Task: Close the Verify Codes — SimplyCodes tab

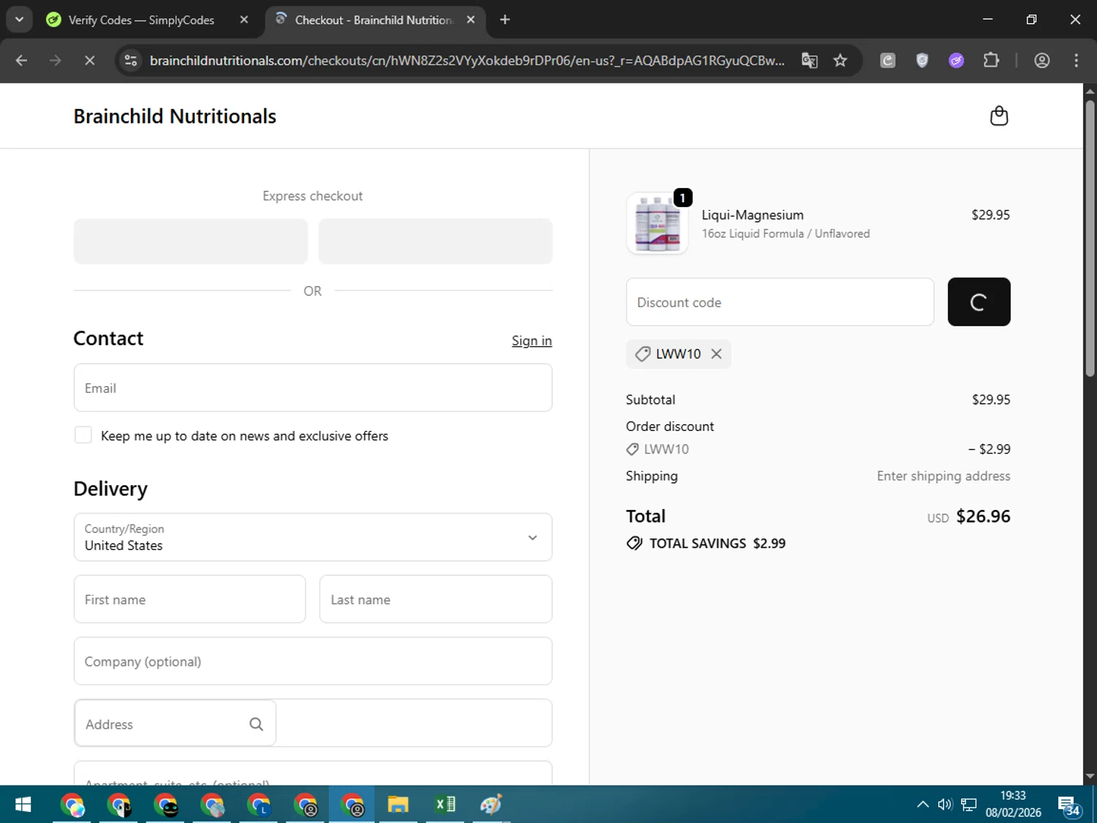Action: [x=244, y=20]
